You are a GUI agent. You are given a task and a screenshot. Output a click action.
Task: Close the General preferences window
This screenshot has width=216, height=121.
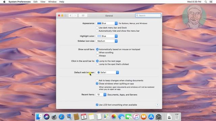pos(59,15)
